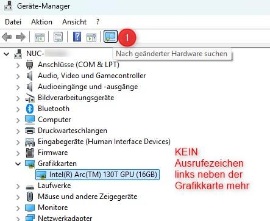Click the Bildverarbeitungsgeräte camera icon
This screenshot has height=221, width=270.
tap(30, 98)
